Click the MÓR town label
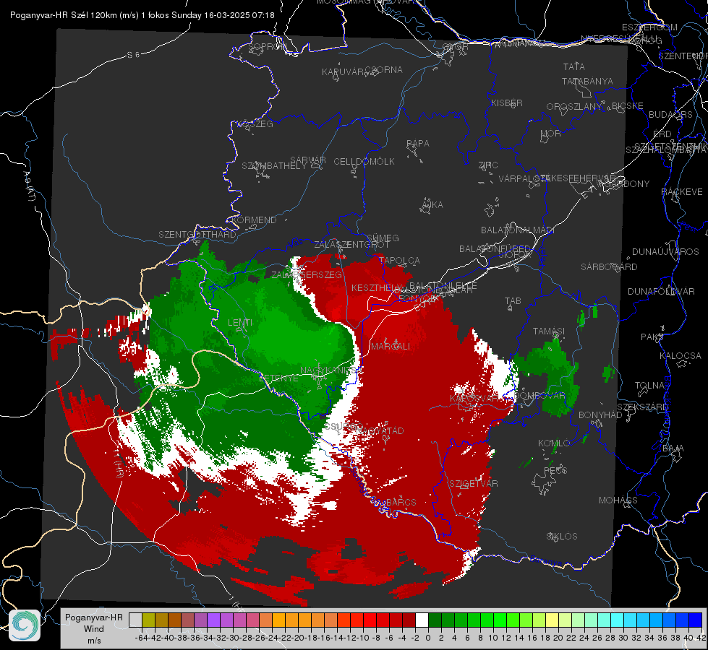Image resolution: width=708 pixels, height=650 pixels. 551,134
